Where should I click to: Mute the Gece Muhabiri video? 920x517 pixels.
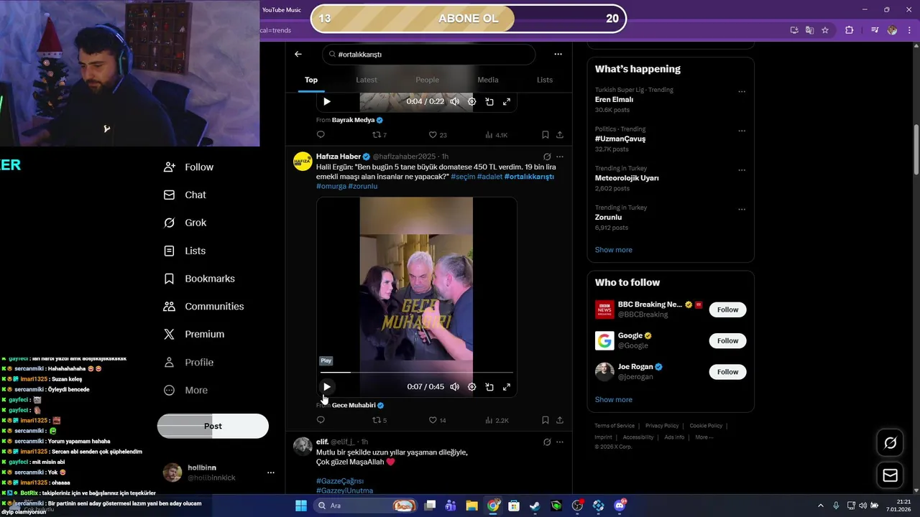click(x=454, y=387)
